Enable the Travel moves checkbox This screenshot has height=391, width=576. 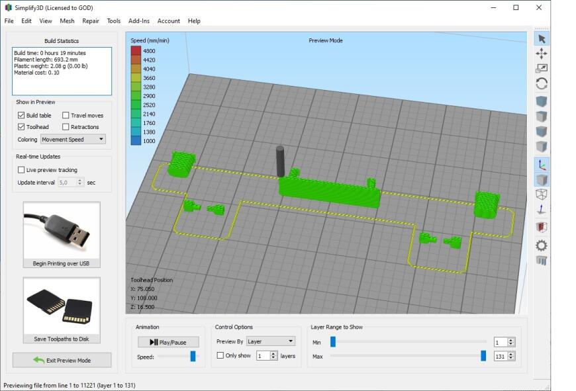66,115
